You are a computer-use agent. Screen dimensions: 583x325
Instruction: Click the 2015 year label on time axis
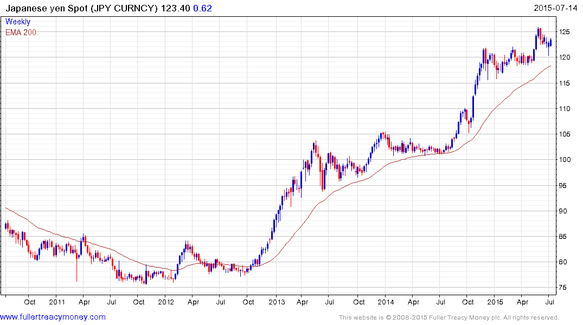point(495,302)
